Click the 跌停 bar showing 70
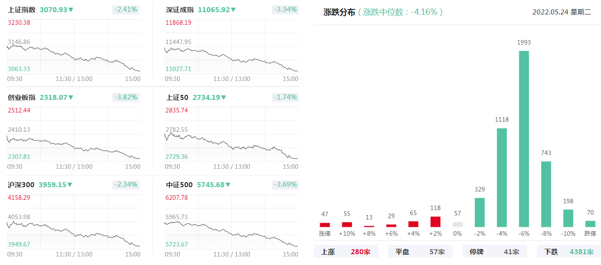 point(590,224)
